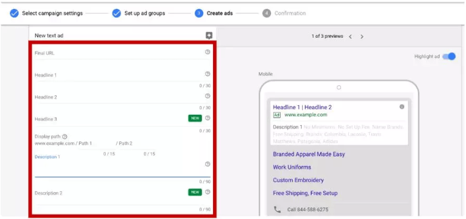This screenshot has width=466, height=219.
Task: Click the Free Shipping, Free Setup sitelink
Action: click(x=305, y=193)
